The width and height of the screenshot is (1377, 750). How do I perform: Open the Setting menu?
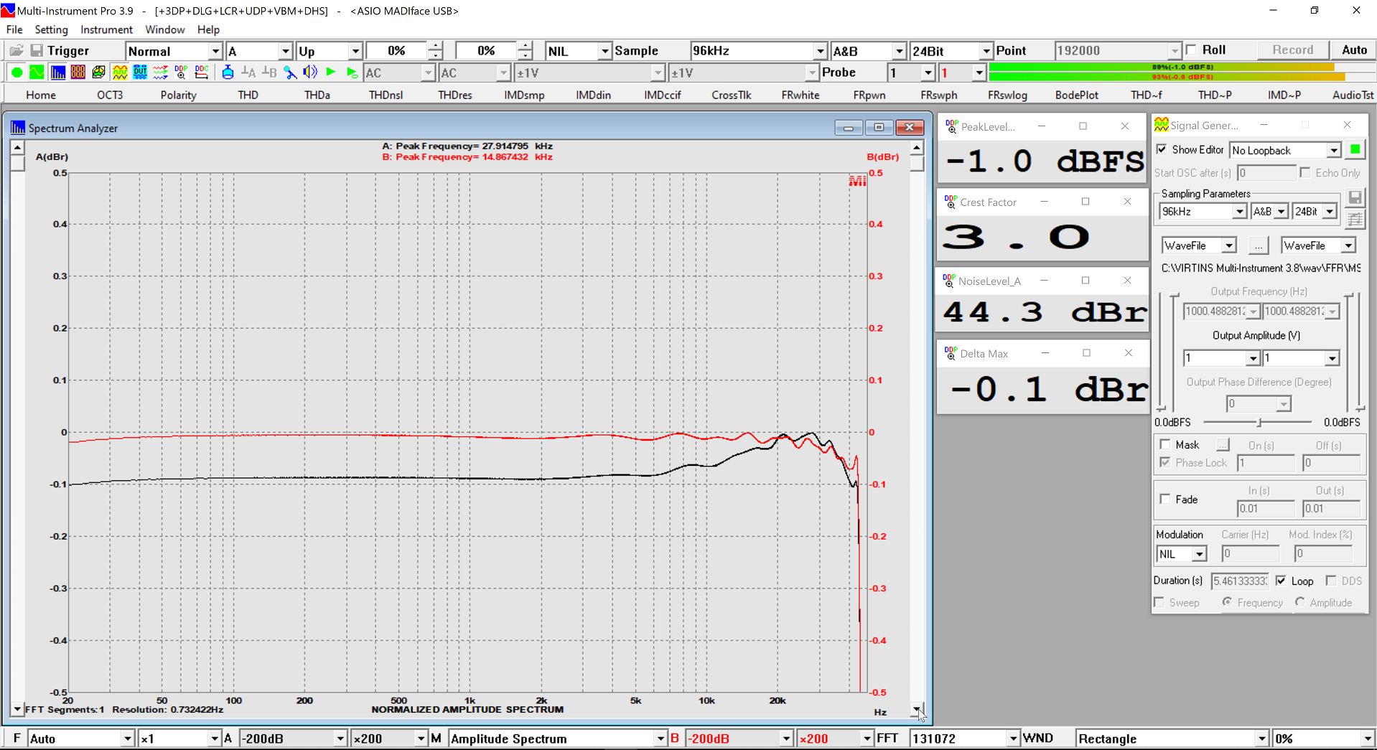coord(51,29)
